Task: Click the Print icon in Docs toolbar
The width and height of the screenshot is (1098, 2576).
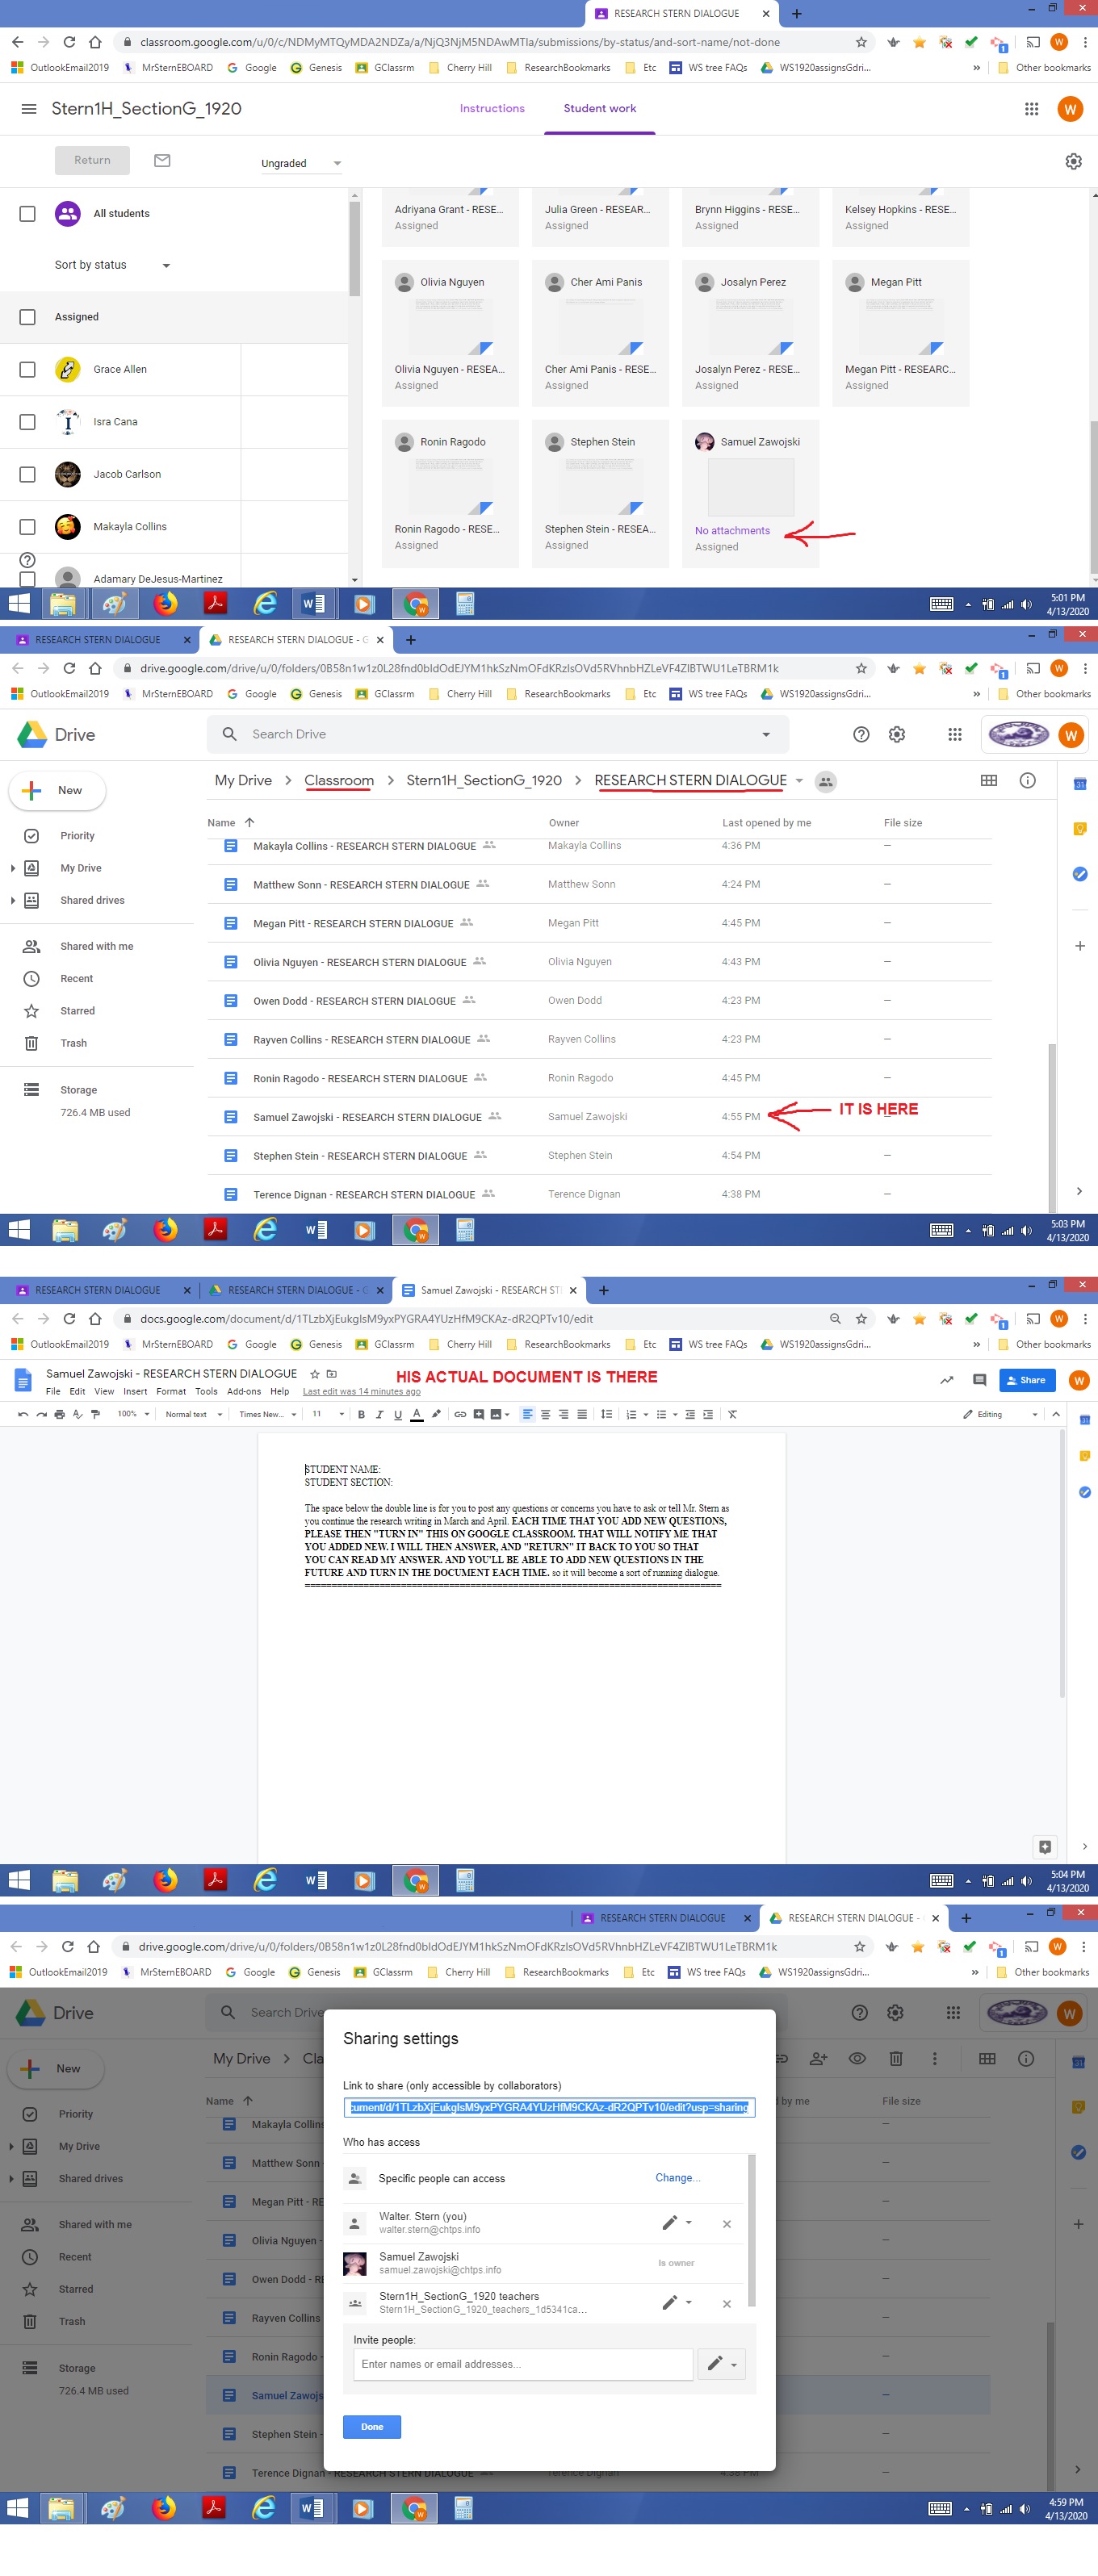Action: (x=59, y=1414)
